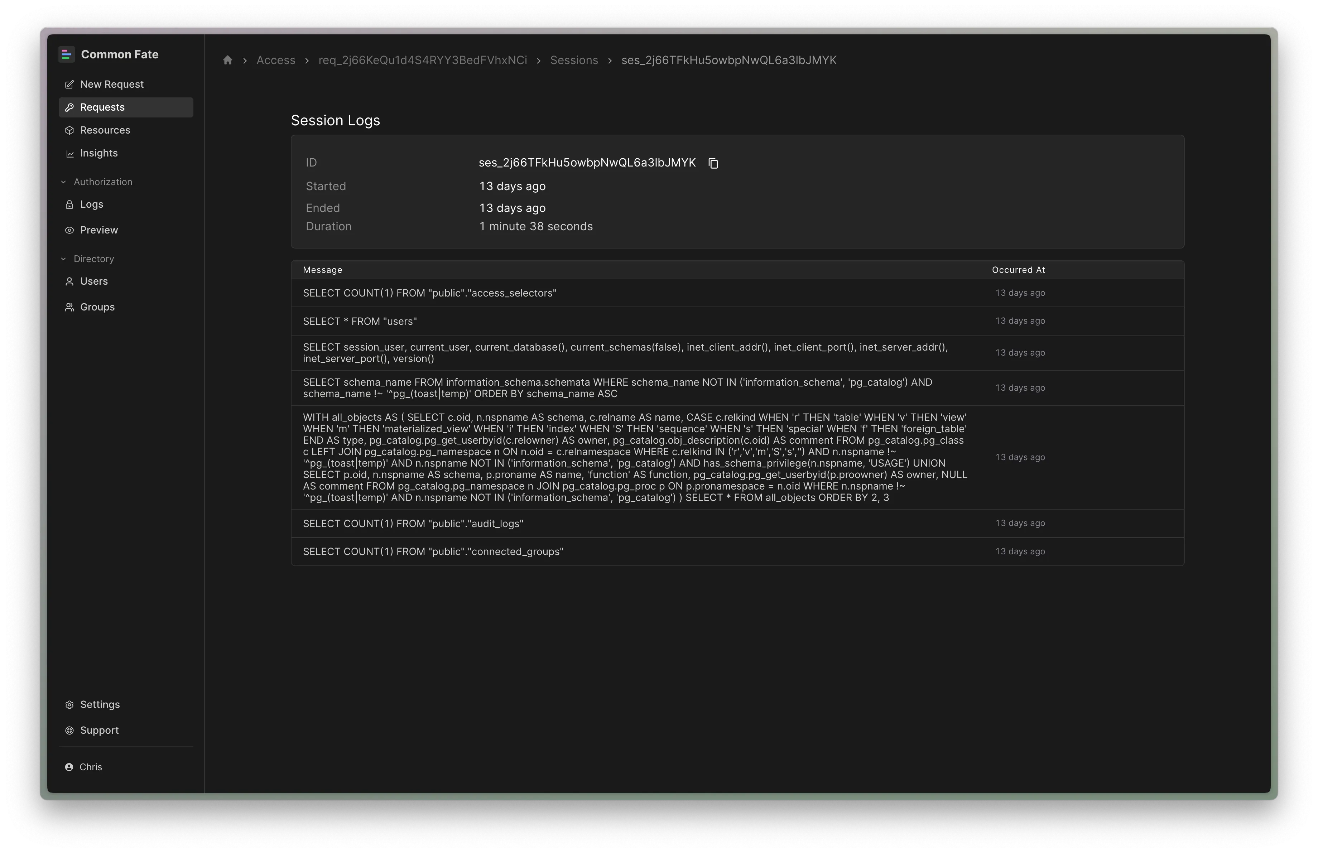Viewport: 1318px width, 853px height.
Task: Click the Common Fate logo icon
Action: (67, 54)
